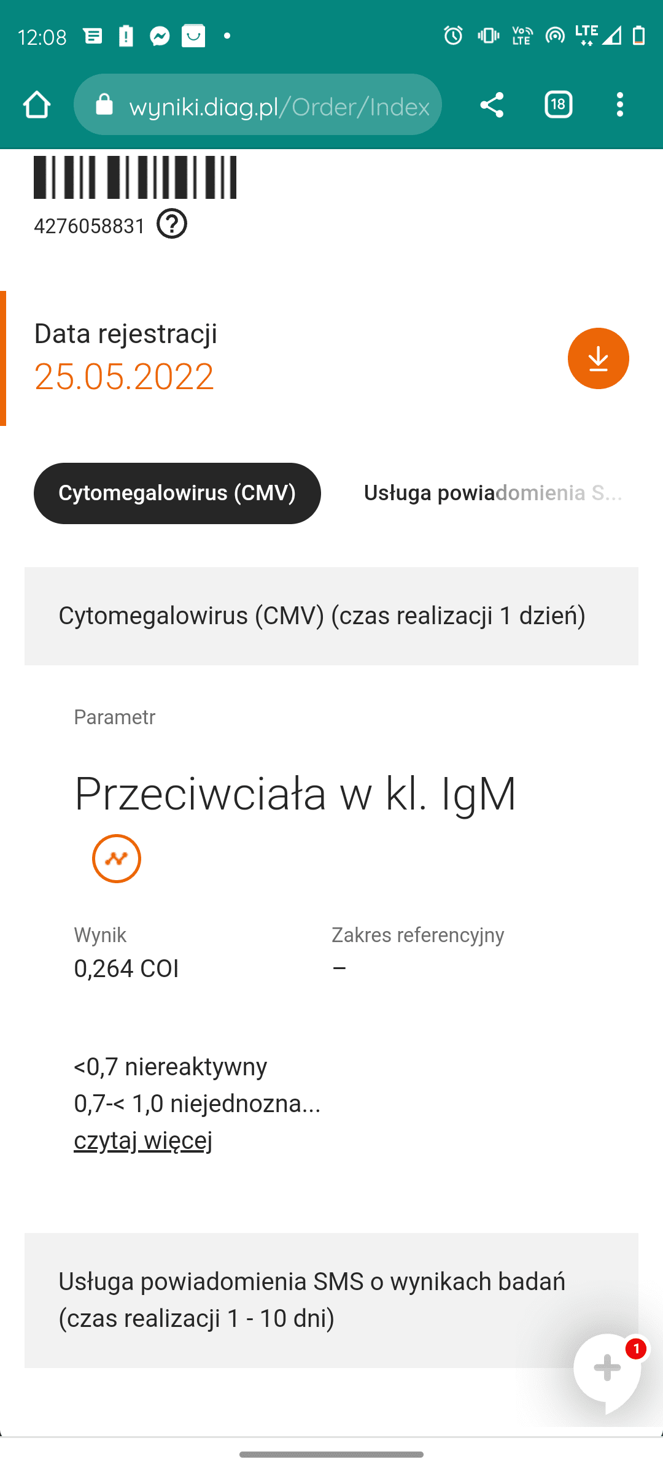Tap the Usługa powiadomienia SMS section header
This screenshot has height=1473, width=663.
tap(312, 1300)
